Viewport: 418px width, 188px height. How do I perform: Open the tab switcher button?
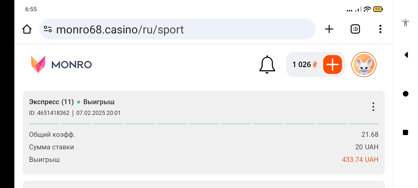coord(355,29)
